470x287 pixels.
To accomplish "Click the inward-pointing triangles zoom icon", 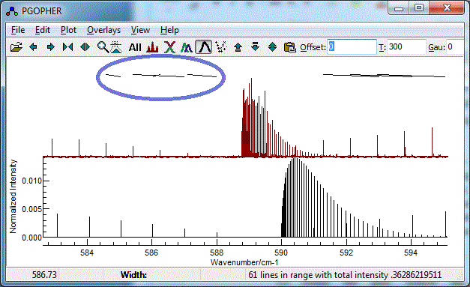I will 67,47.
